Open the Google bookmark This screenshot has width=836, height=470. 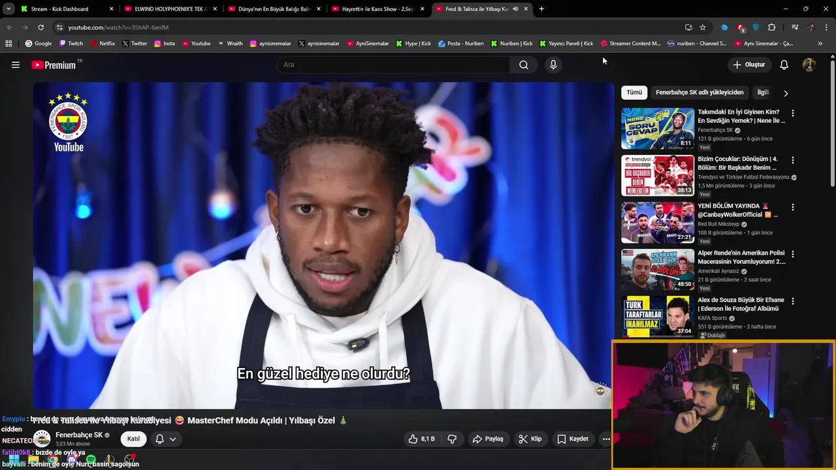[39, 44]
